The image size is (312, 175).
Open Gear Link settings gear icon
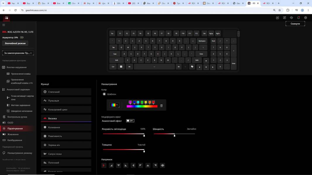pyautogui.click(x=306, y=17)
